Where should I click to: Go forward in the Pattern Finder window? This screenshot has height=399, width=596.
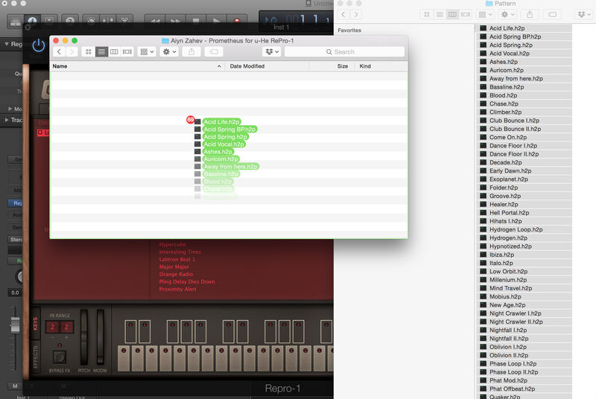click(356, 14)
